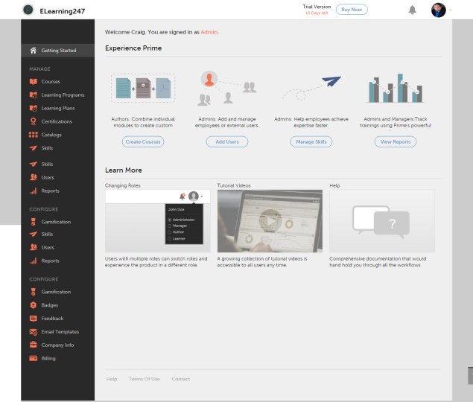Screen dimensions: 473x402
Task: Open the Email Templates icon
Action: click(33, 332)
